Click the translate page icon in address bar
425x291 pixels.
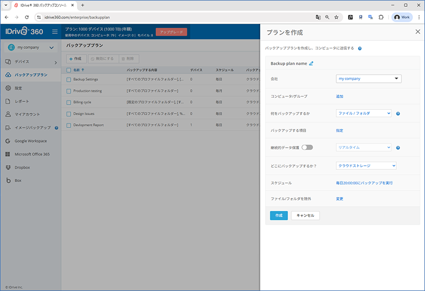click(318, 17)
